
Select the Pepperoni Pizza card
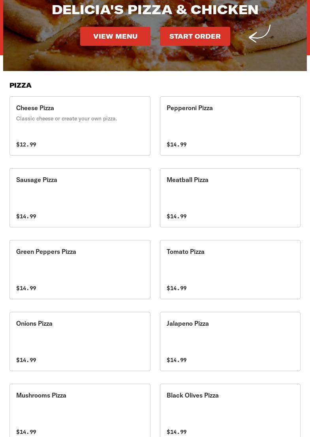pyautogui.click(x=230, y=126)
